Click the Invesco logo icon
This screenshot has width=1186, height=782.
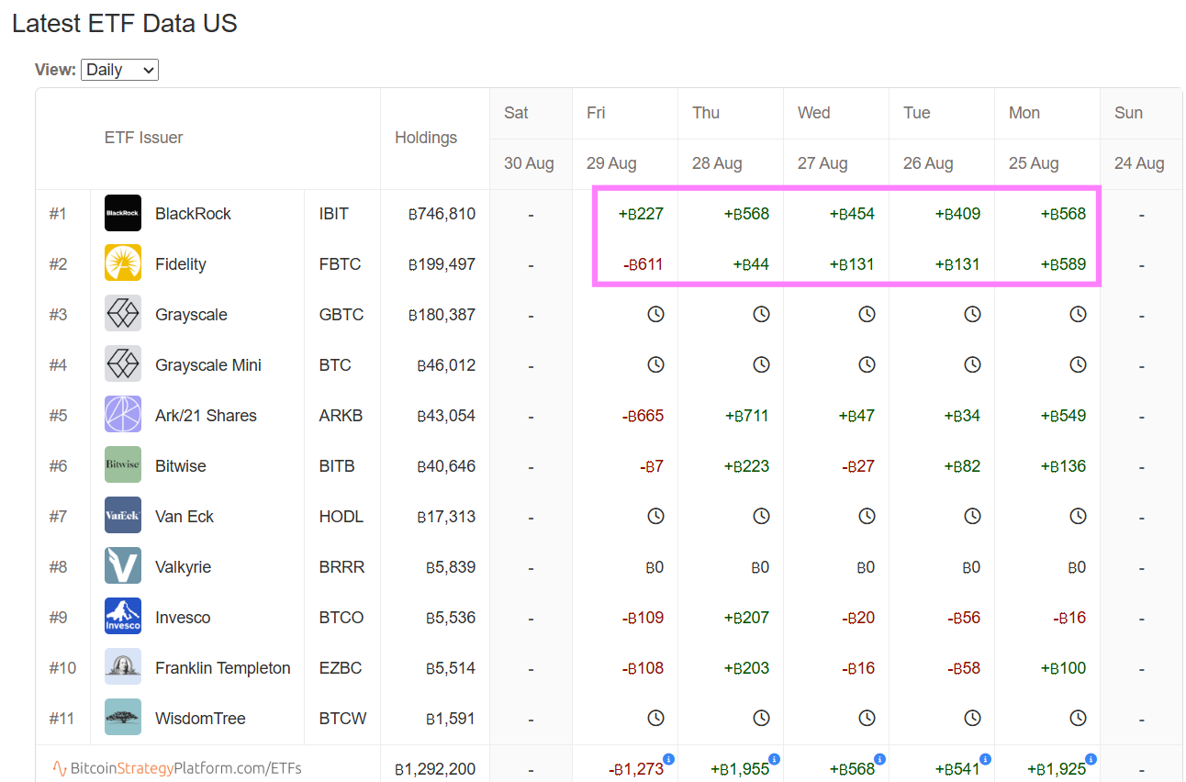(123, 617)
